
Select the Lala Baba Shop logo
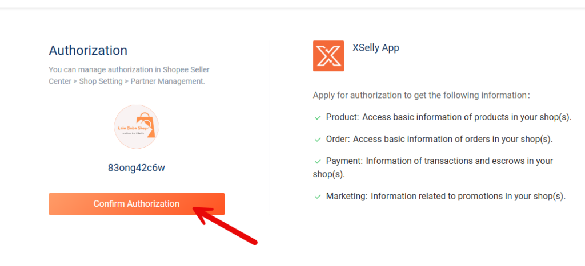click(x=137, y=126)
